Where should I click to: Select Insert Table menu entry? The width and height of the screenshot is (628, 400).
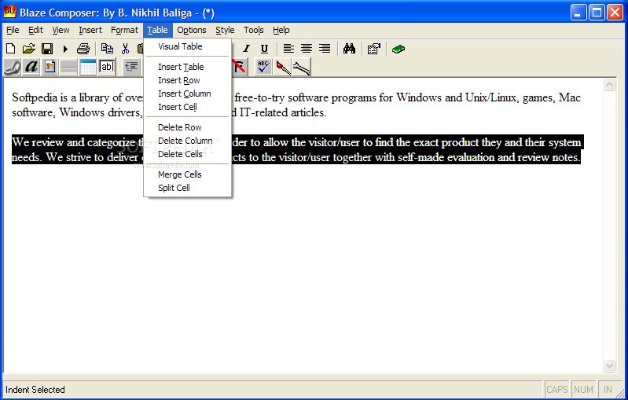coord(187,67)
